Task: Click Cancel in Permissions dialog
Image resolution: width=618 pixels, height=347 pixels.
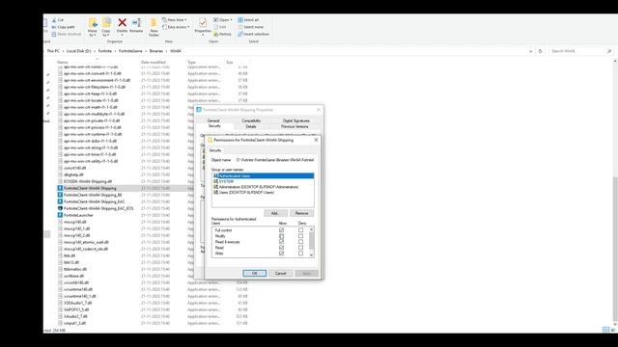Action: point(280,273)
